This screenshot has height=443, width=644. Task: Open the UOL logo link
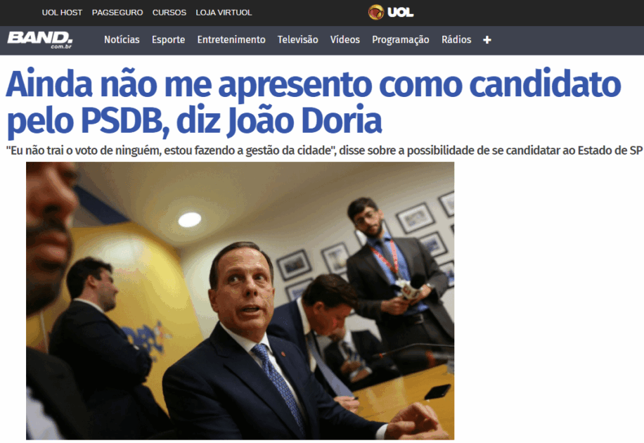391,13
